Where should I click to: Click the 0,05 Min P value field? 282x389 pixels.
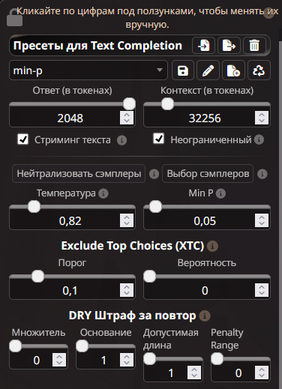tap(207, 220)
